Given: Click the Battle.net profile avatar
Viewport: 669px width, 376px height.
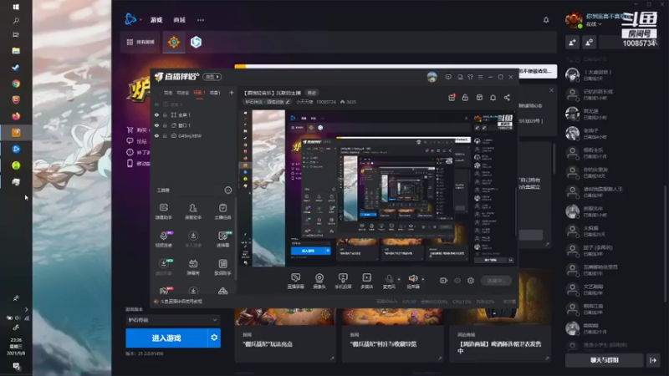Looking at the screenshot, I should tap(574, 19).
